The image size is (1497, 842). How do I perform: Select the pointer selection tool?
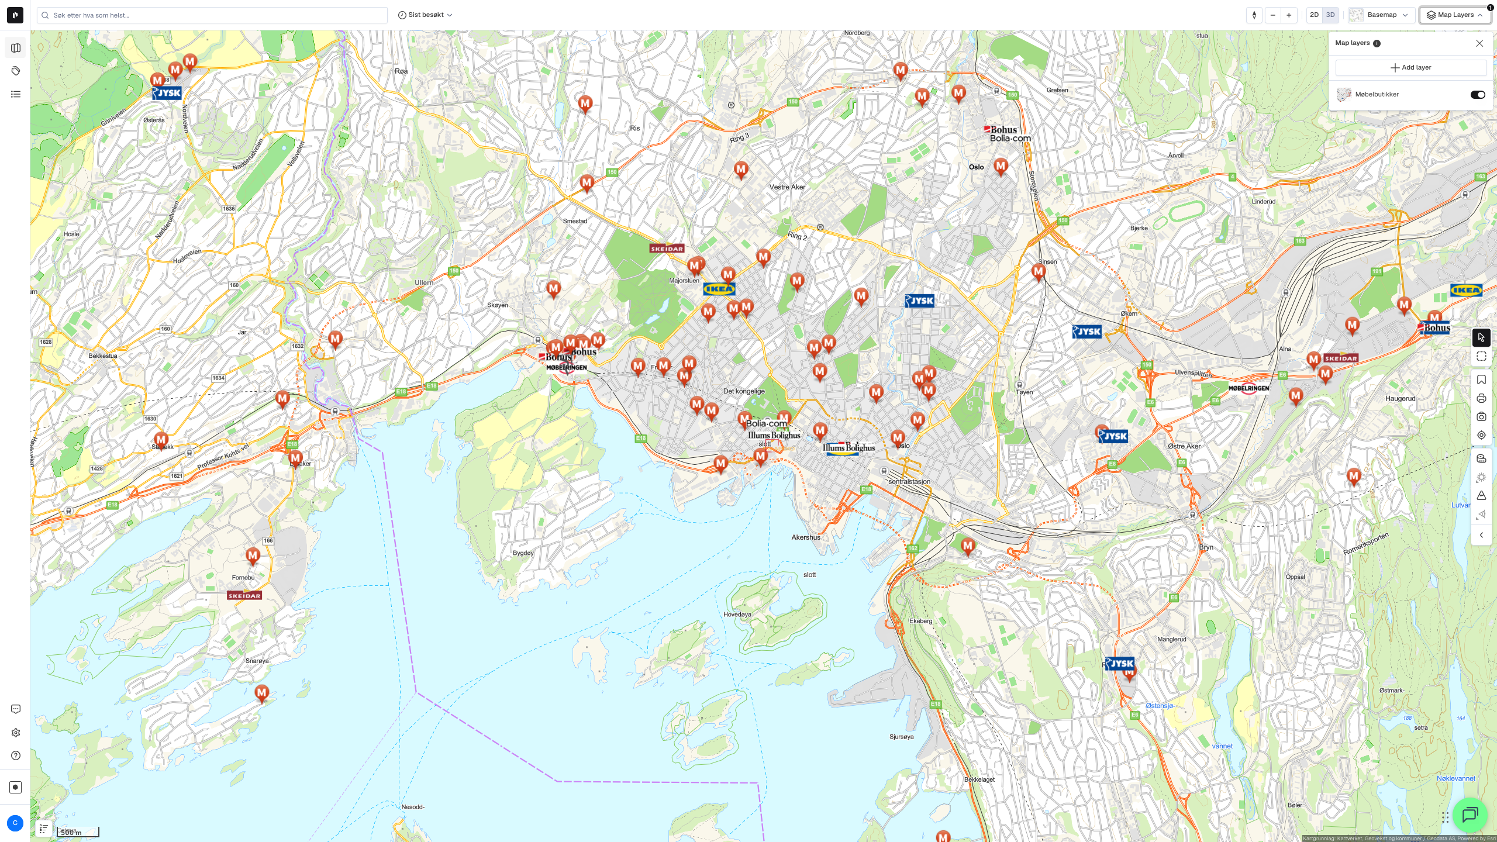(x=1481, y=337)
